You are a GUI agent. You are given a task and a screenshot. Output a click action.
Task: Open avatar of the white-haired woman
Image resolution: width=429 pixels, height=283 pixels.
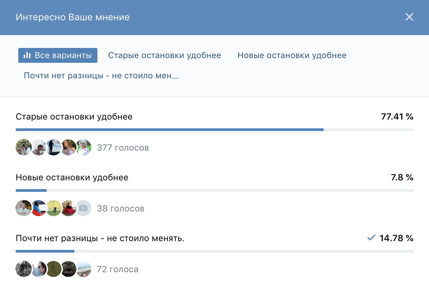tap(83, 148)
